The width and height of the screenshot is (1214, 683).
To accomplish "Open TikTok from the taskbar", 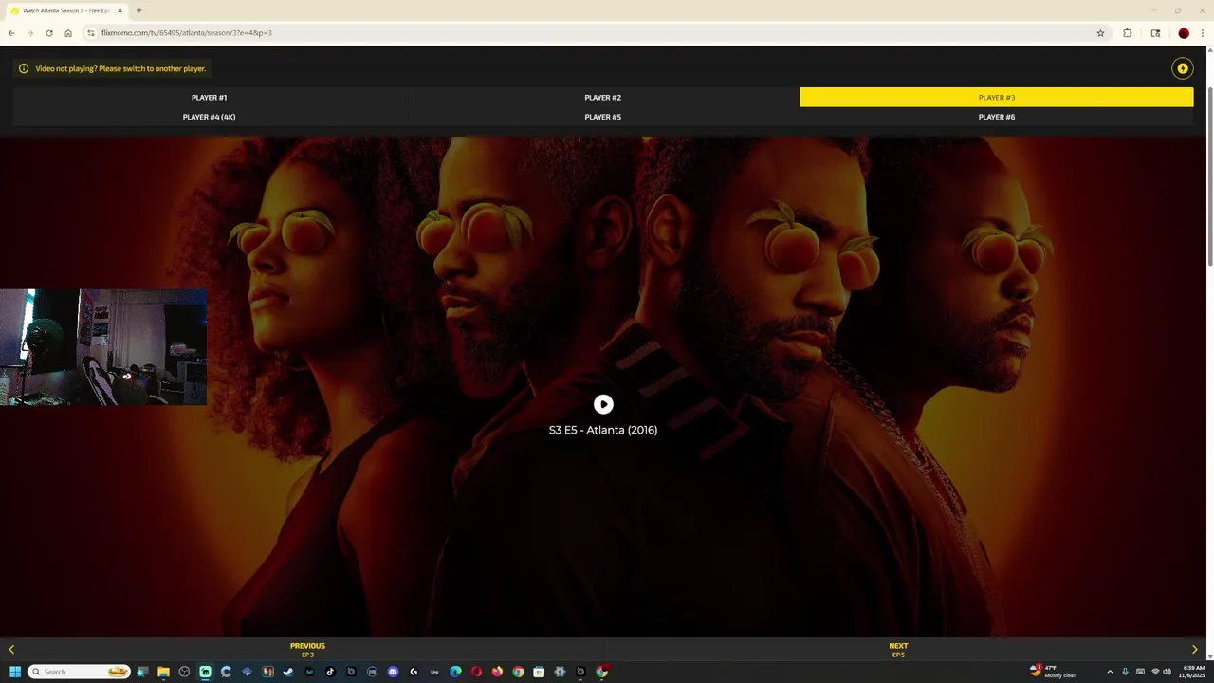I will click(x=330, y=672).
